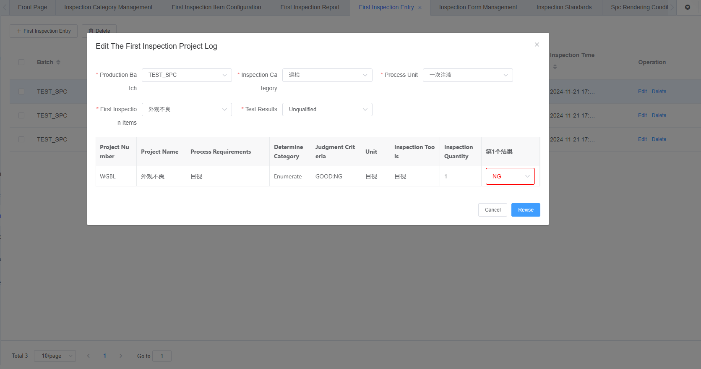Viewport: 701px width, 369px height.
Task: Switch to Spc Rendering Condition tab
Action: 639,7
